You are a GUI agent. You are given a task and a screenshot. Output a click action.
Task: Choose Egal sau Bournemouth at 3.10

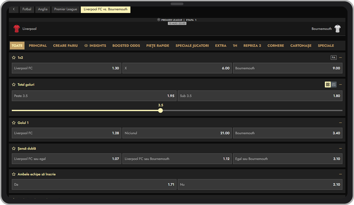(x=288, y=159)
